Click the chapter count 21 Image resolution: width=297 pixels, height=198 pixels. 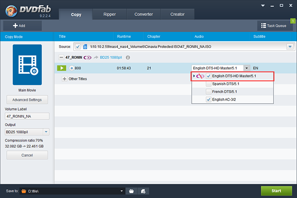tap(149, 68)
